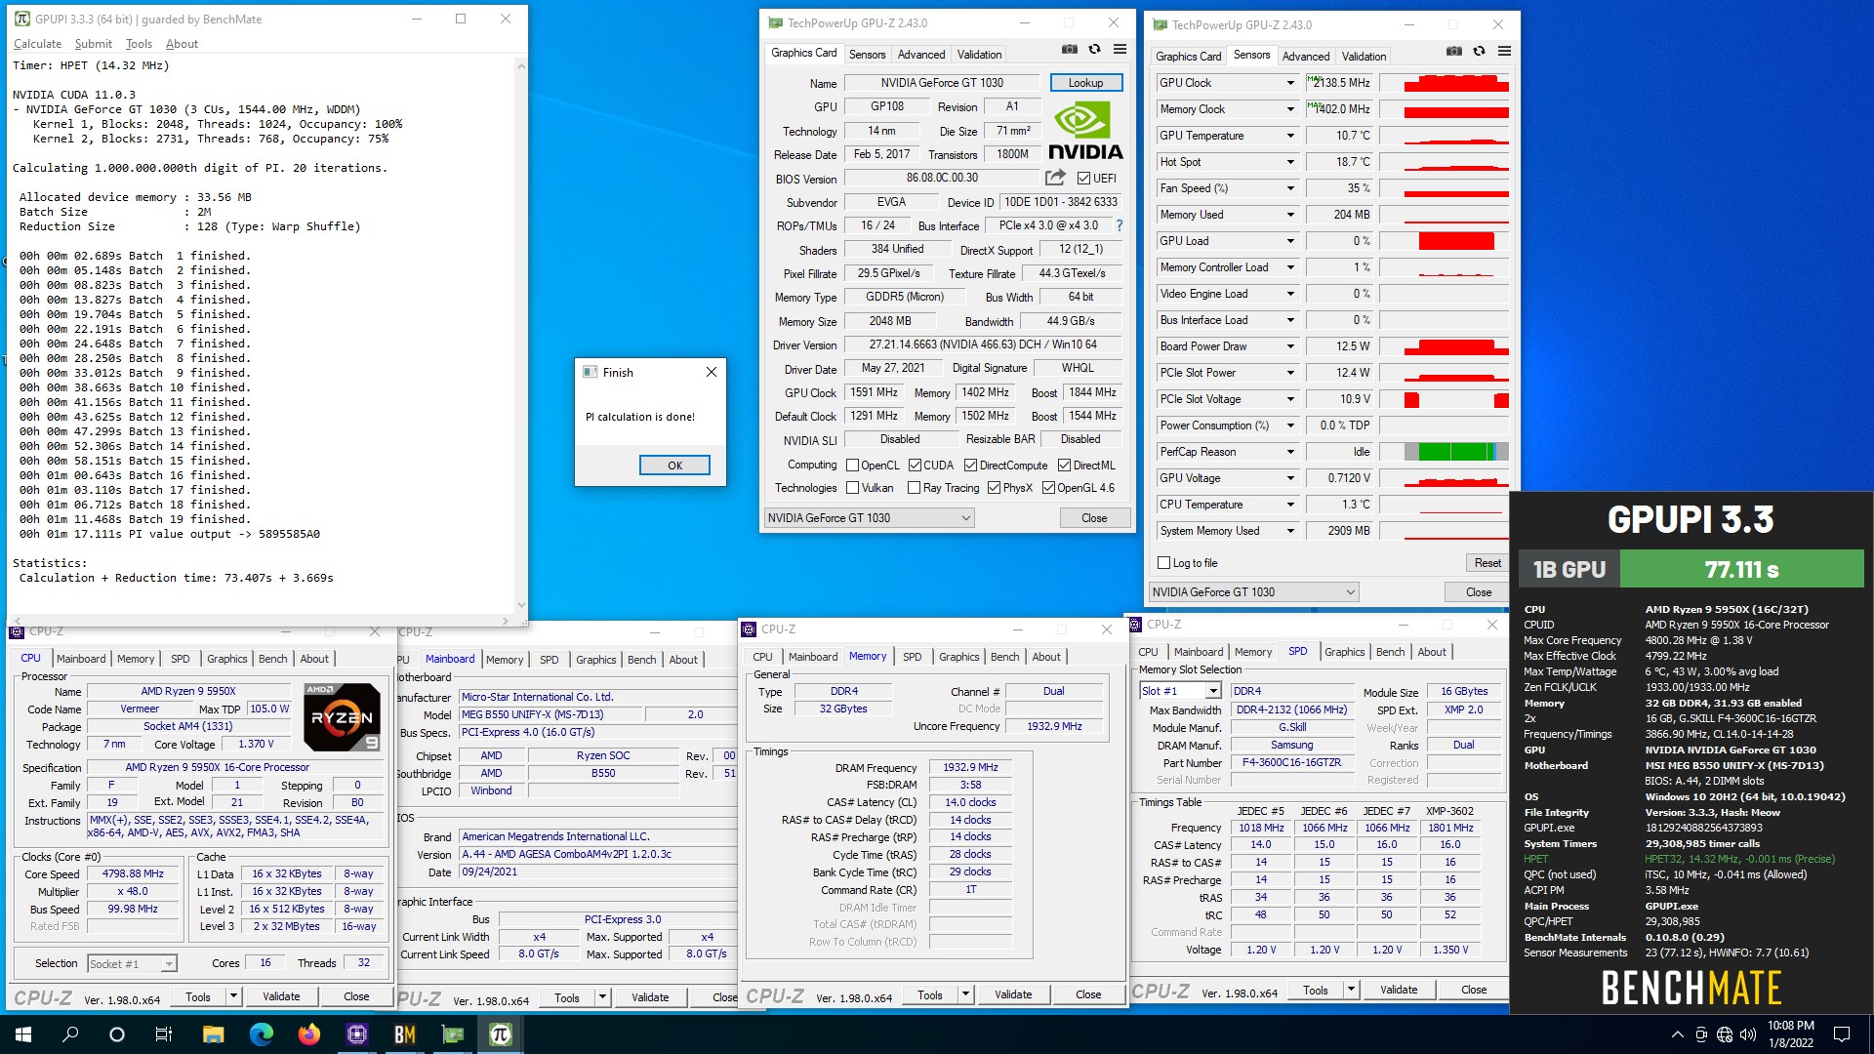Click taskbar search icon
The height and width of the screenshot is (1054, 1874).
pyautogui.click(x=70, y=1034)
